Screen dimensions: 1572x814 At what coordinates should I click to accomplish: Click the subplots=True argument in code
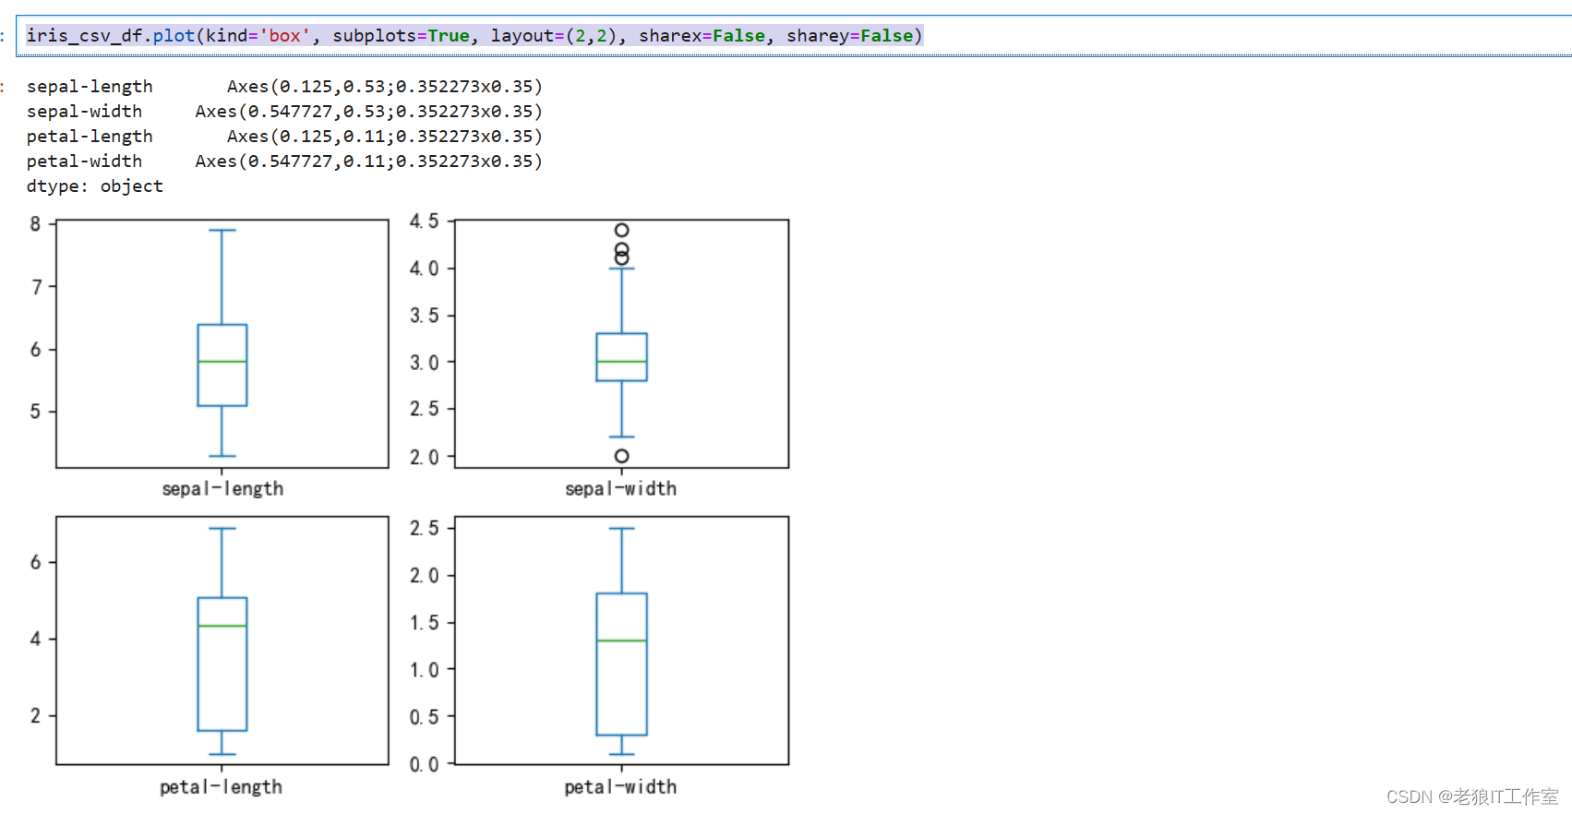coord(401,36)
